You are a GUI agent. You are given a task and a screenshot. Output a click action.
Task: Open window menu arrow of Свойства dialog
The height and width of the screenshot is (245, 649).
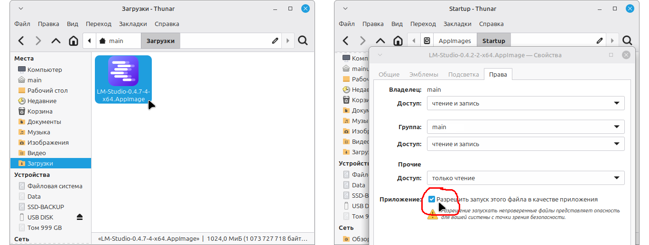(x=380, y=55)
